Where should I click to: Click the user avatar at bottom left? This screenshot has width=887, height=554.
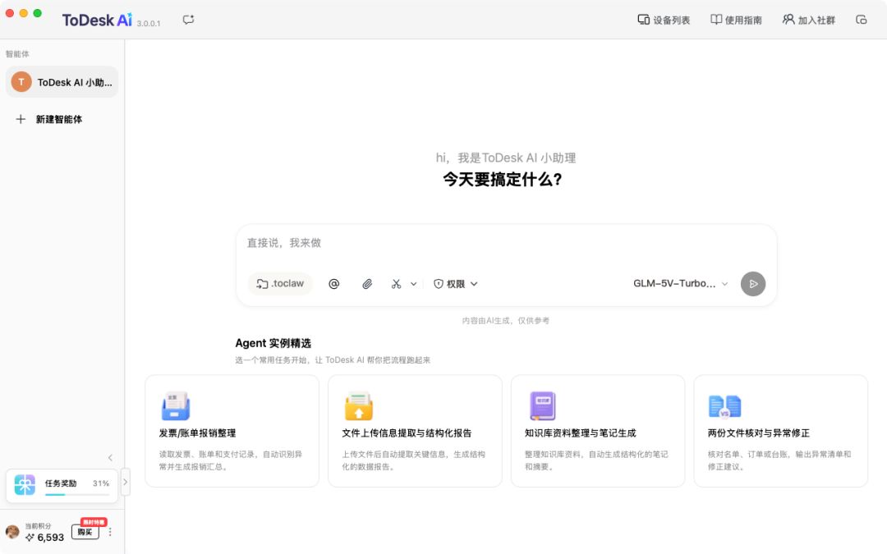pyautogui.click(x=12, y=532)
